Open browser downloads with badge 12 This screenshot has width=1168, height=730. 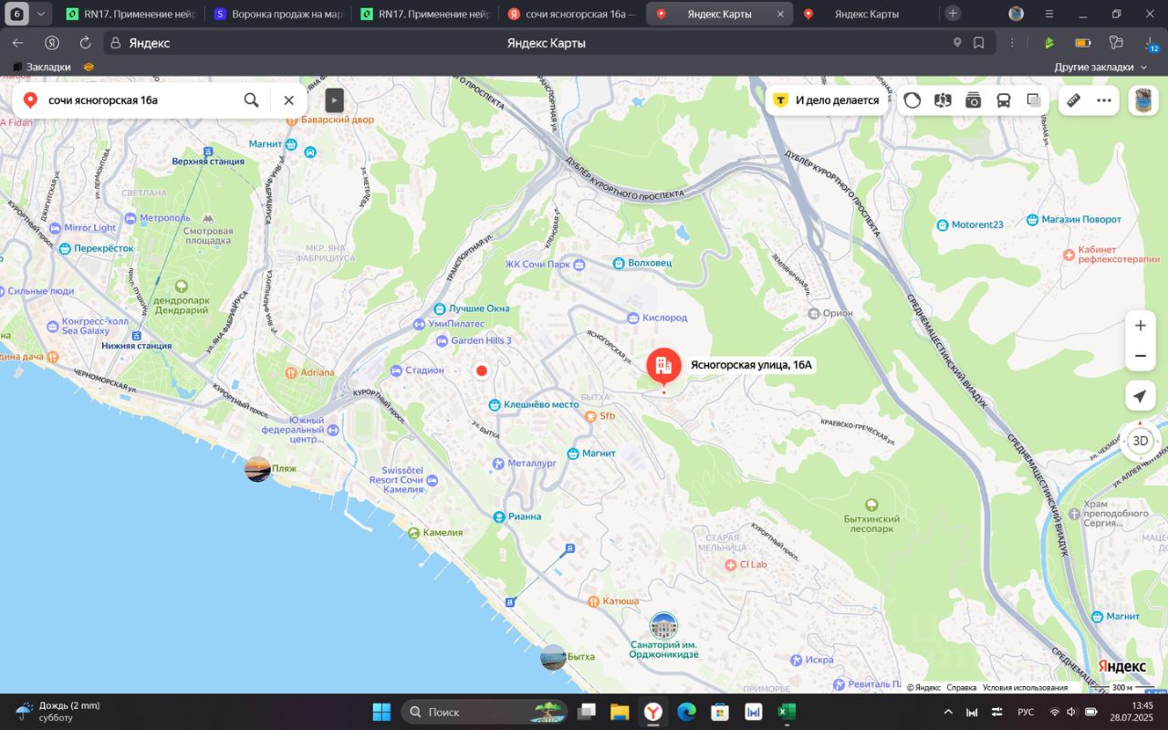1151,43
